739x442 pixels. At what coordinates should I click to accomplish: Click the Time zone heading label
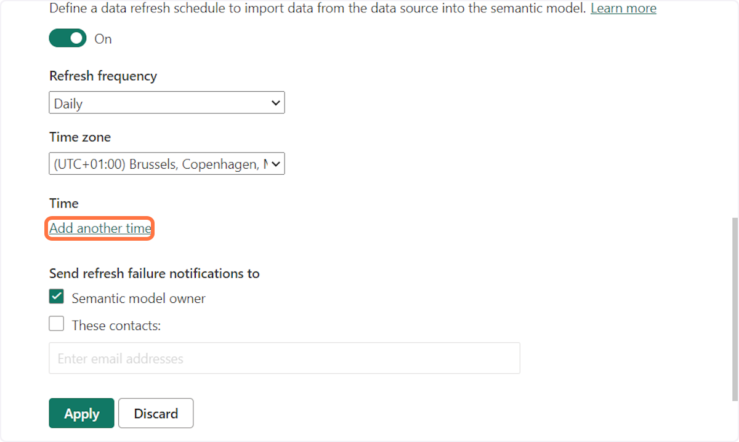pos(80,137)
